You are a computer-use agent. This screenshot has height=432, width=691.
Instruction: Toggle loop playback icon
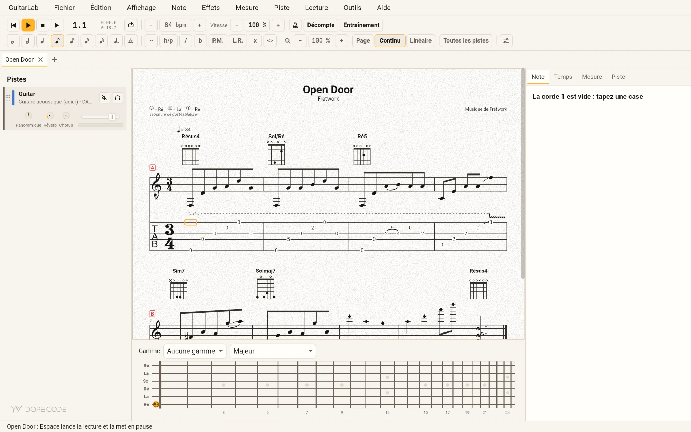pyautogui.click(x=131, y=25)
